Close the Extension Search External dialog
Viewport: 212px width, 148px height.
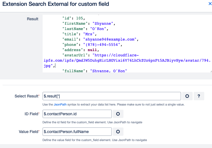click(x=210, y=4)
